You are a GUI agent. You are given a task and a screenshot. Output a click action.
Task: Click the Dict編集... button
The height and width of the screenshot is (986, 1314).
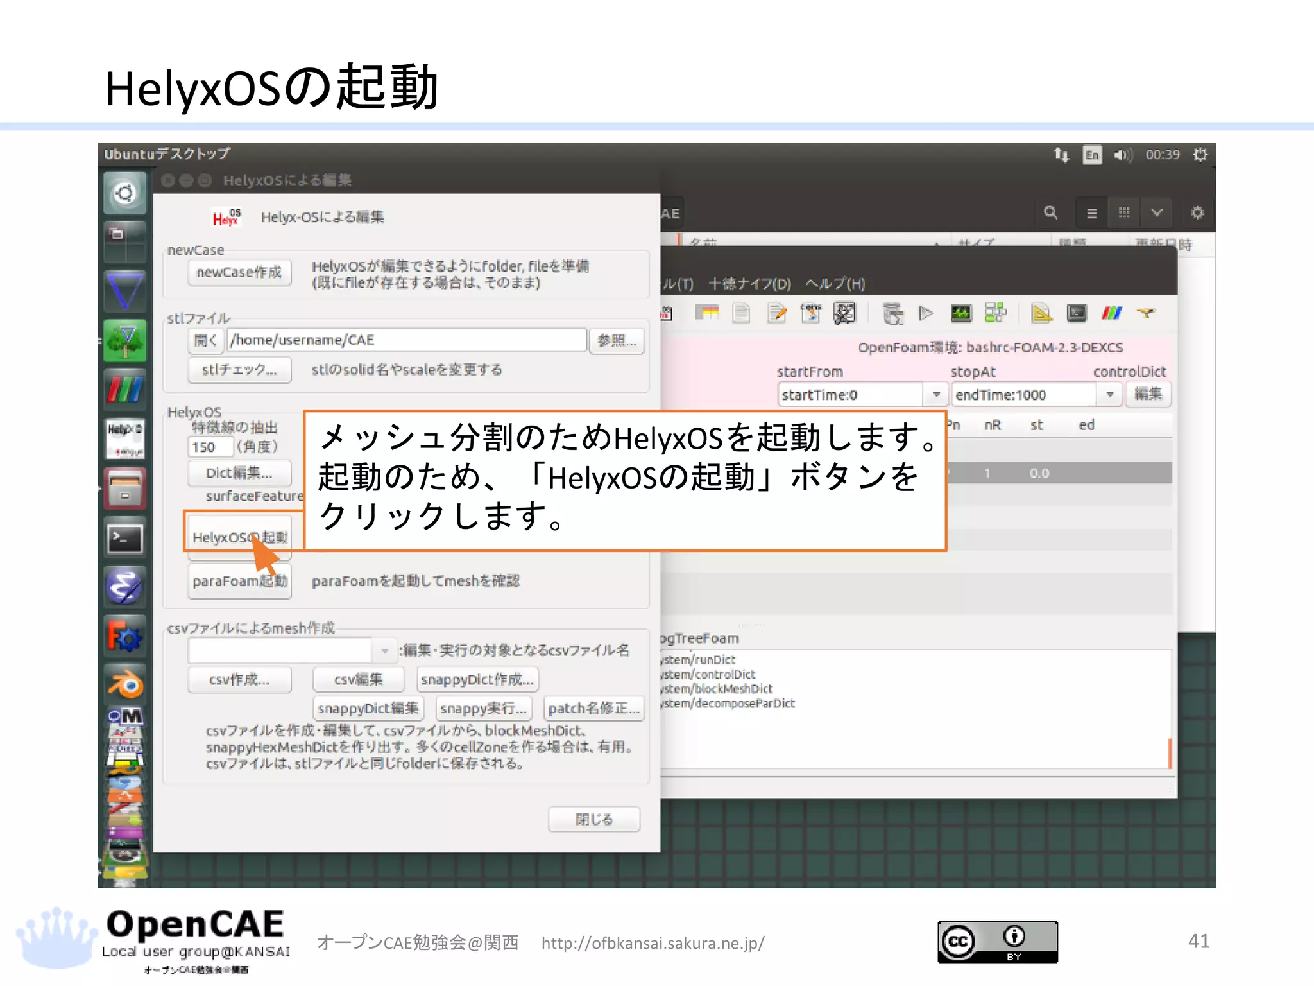(x=239, y=473)
